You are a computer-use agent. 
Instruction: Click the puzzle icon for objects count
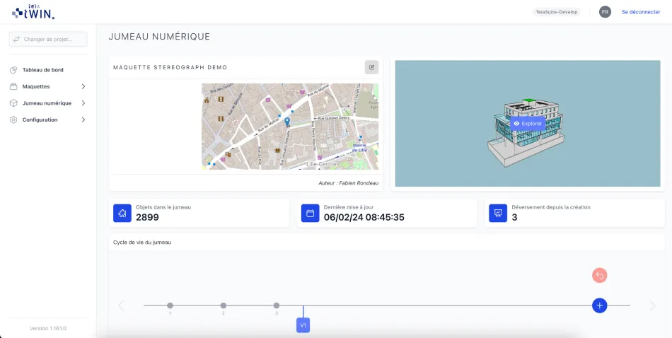click(122, 214)
